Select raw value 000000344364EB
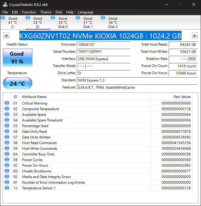The height and width of the screenshot is (206, 201). 176,148
